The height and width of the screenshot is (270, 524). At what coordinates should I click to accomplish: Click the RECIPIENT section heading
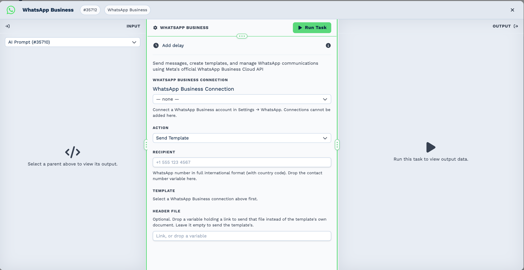coord(164,152)
